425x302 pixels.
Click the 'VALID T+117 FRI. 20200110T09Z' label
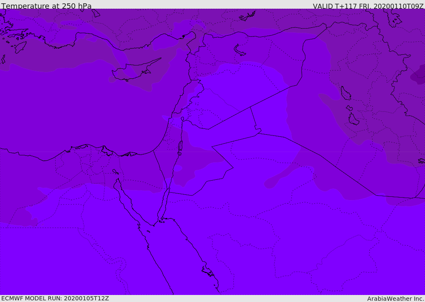(x=368, y=6)
